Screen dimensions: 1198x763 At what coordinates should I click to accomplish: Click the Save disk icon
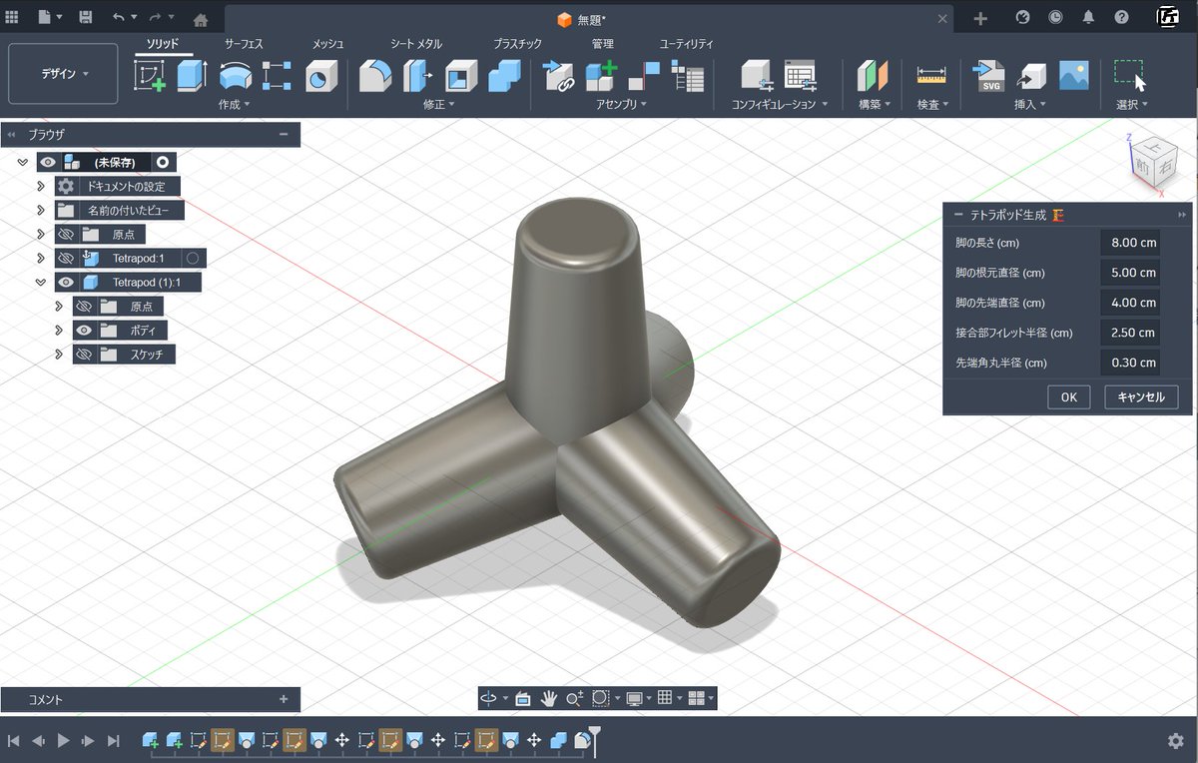tap(86, 18)
